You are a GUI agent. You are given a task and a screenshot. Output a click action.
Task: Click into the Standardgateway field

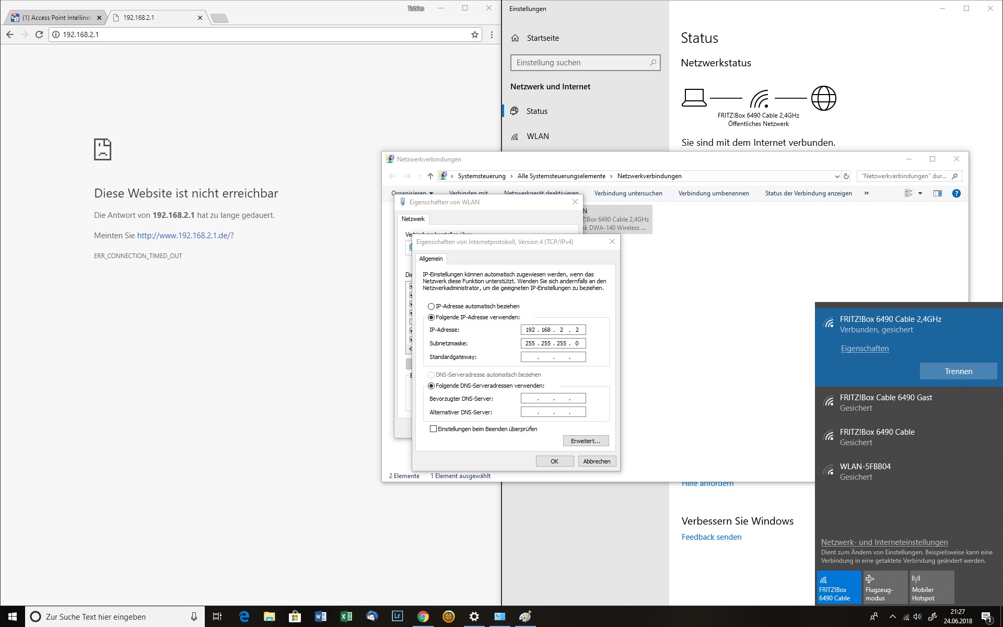point(553,357)
